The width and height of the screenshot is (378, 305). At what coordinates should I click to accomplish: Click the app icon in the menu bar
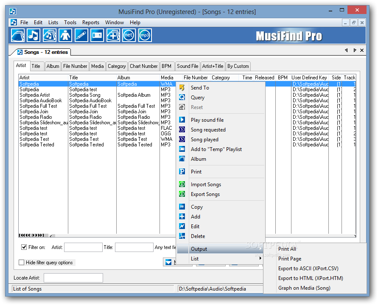click(14, 22)
